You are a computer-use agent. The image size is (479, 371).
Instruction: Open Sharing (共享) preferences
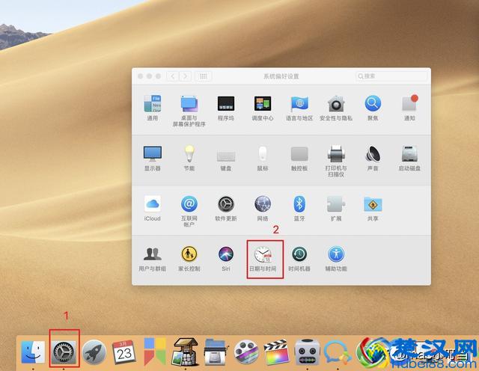click(x=373, y=208)
